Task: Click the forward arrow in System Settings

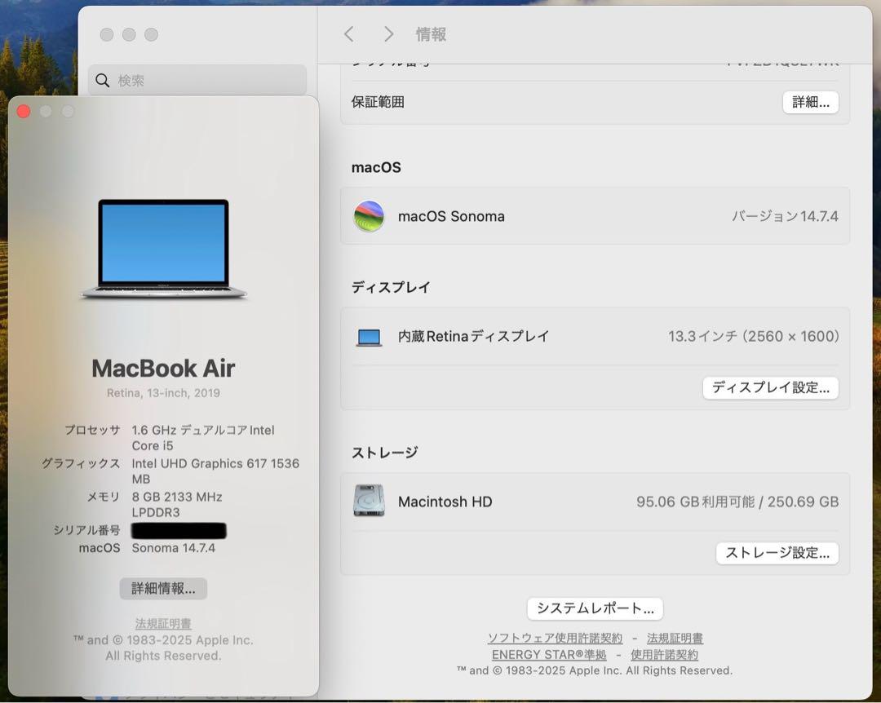Action: [388, 34]
